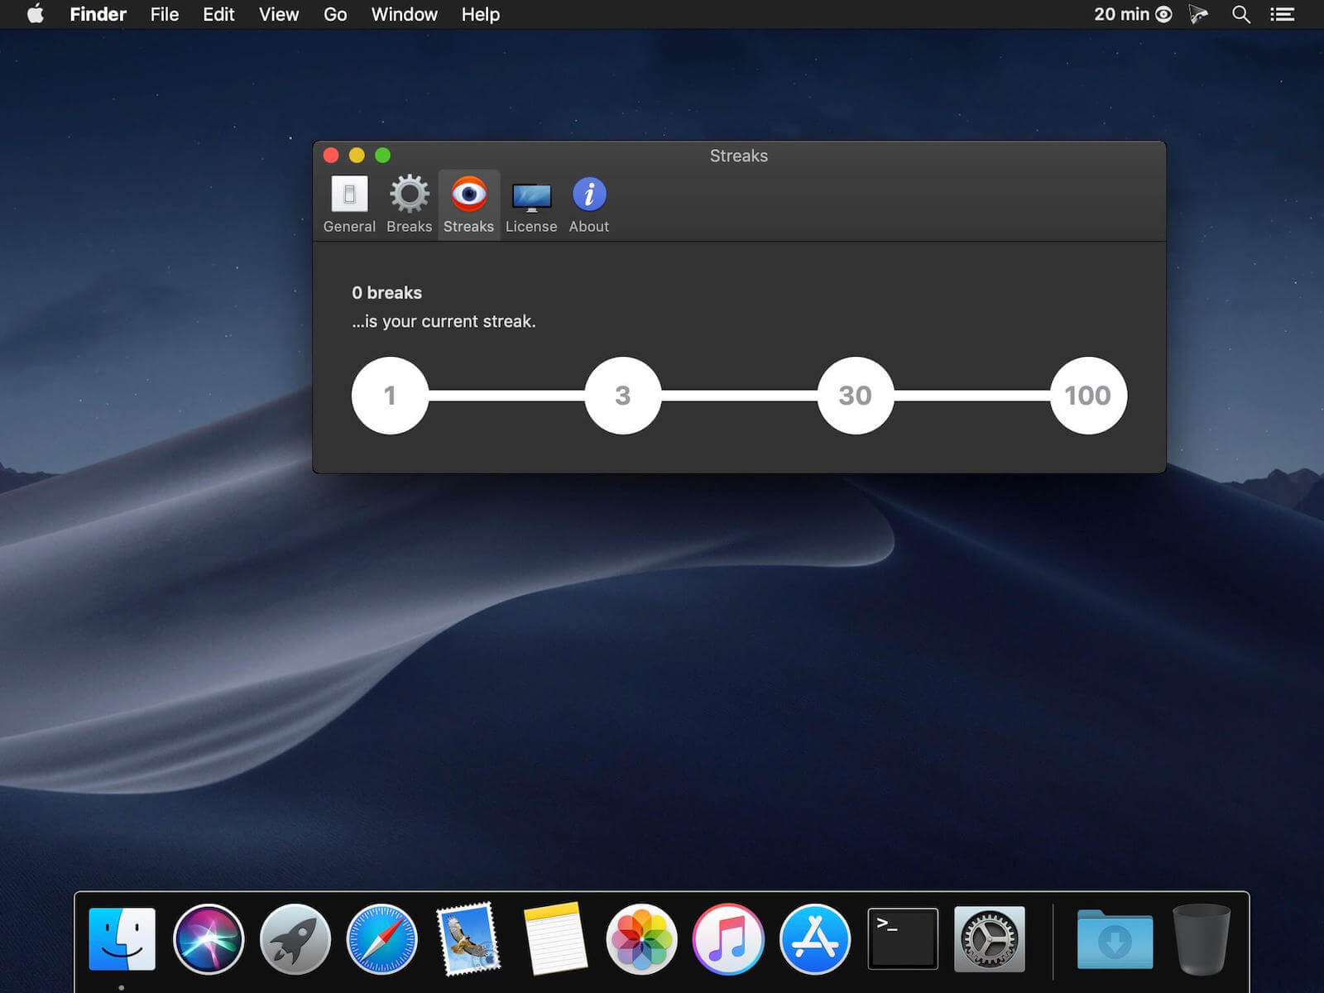The width and height of the screenshot is (1324, 993).
Task: Click the streak milestone circle labeled 1
Action: coord(390,396)
